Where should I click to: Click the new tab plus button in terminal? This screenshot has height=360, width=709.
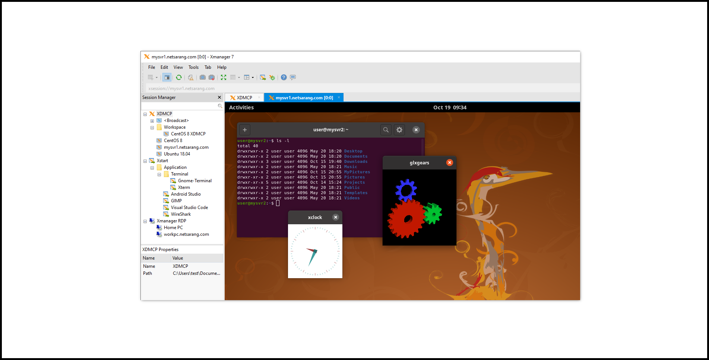[x=244, y=130]
